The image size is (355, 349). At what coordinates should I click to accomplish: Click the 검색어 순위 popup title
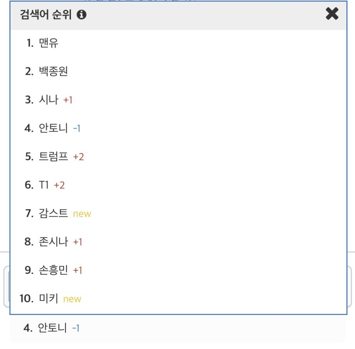click(46, 15)
